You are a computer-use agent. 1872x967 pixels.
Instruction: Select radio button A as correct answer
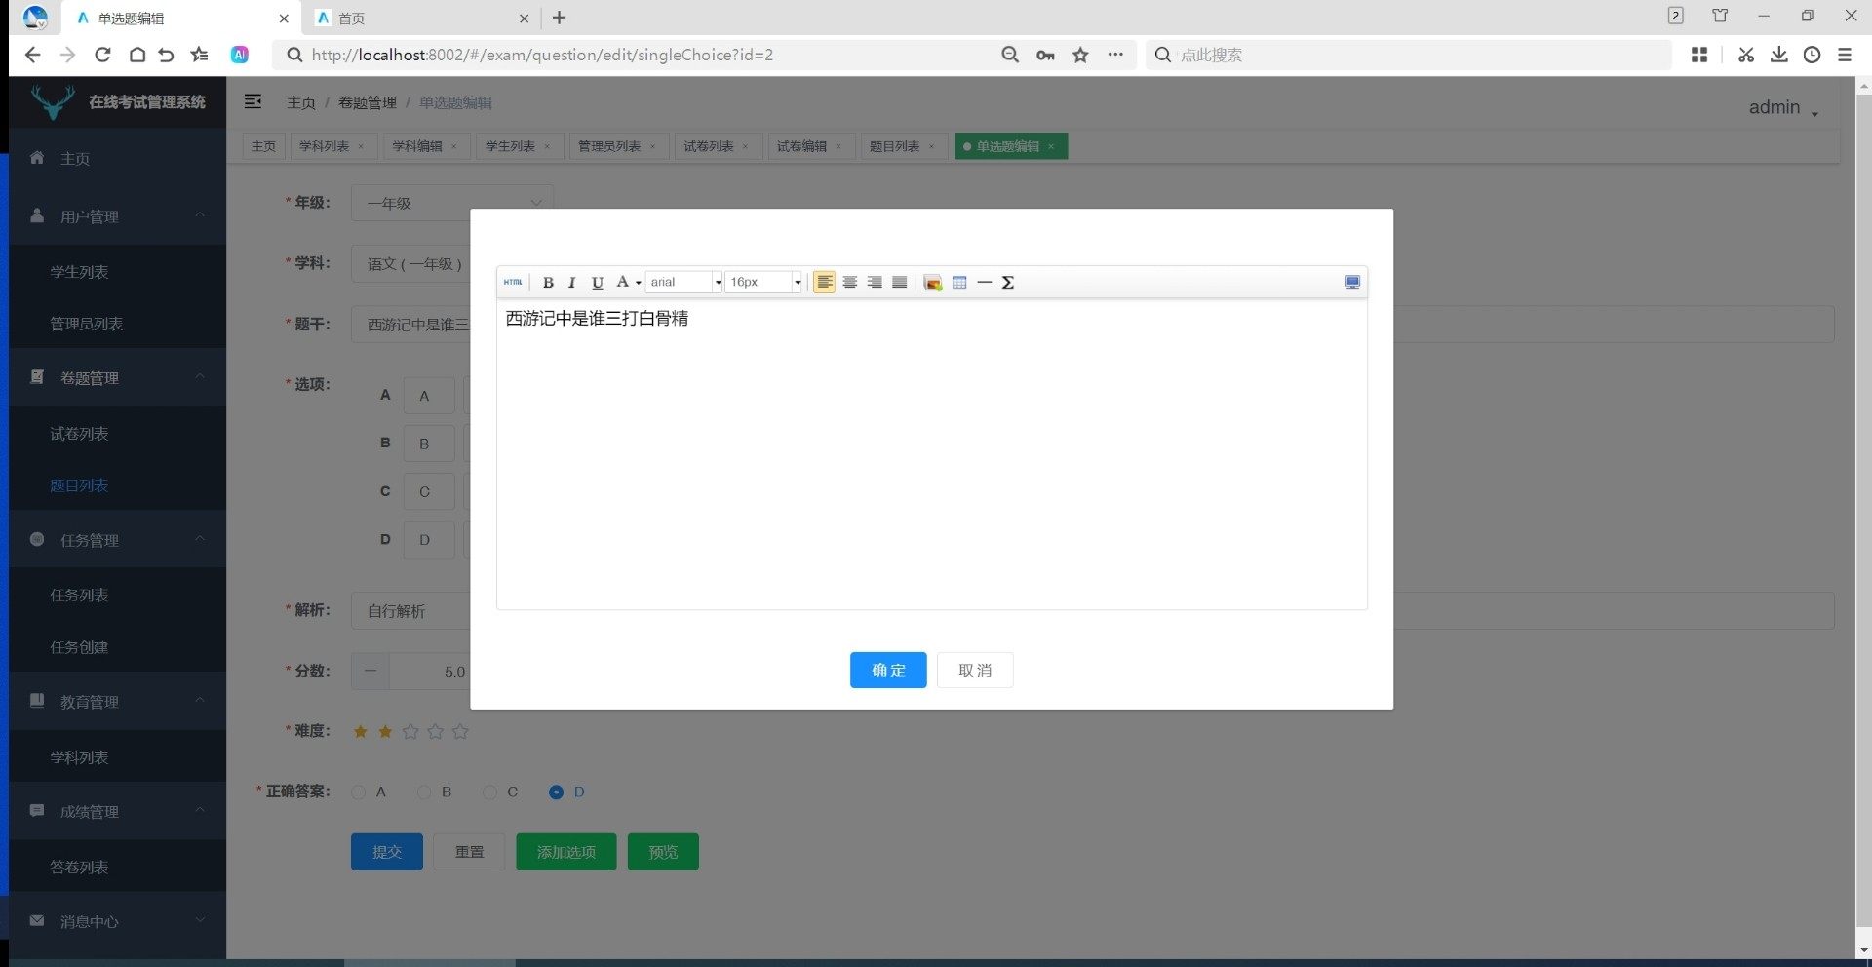coord(359,793)
